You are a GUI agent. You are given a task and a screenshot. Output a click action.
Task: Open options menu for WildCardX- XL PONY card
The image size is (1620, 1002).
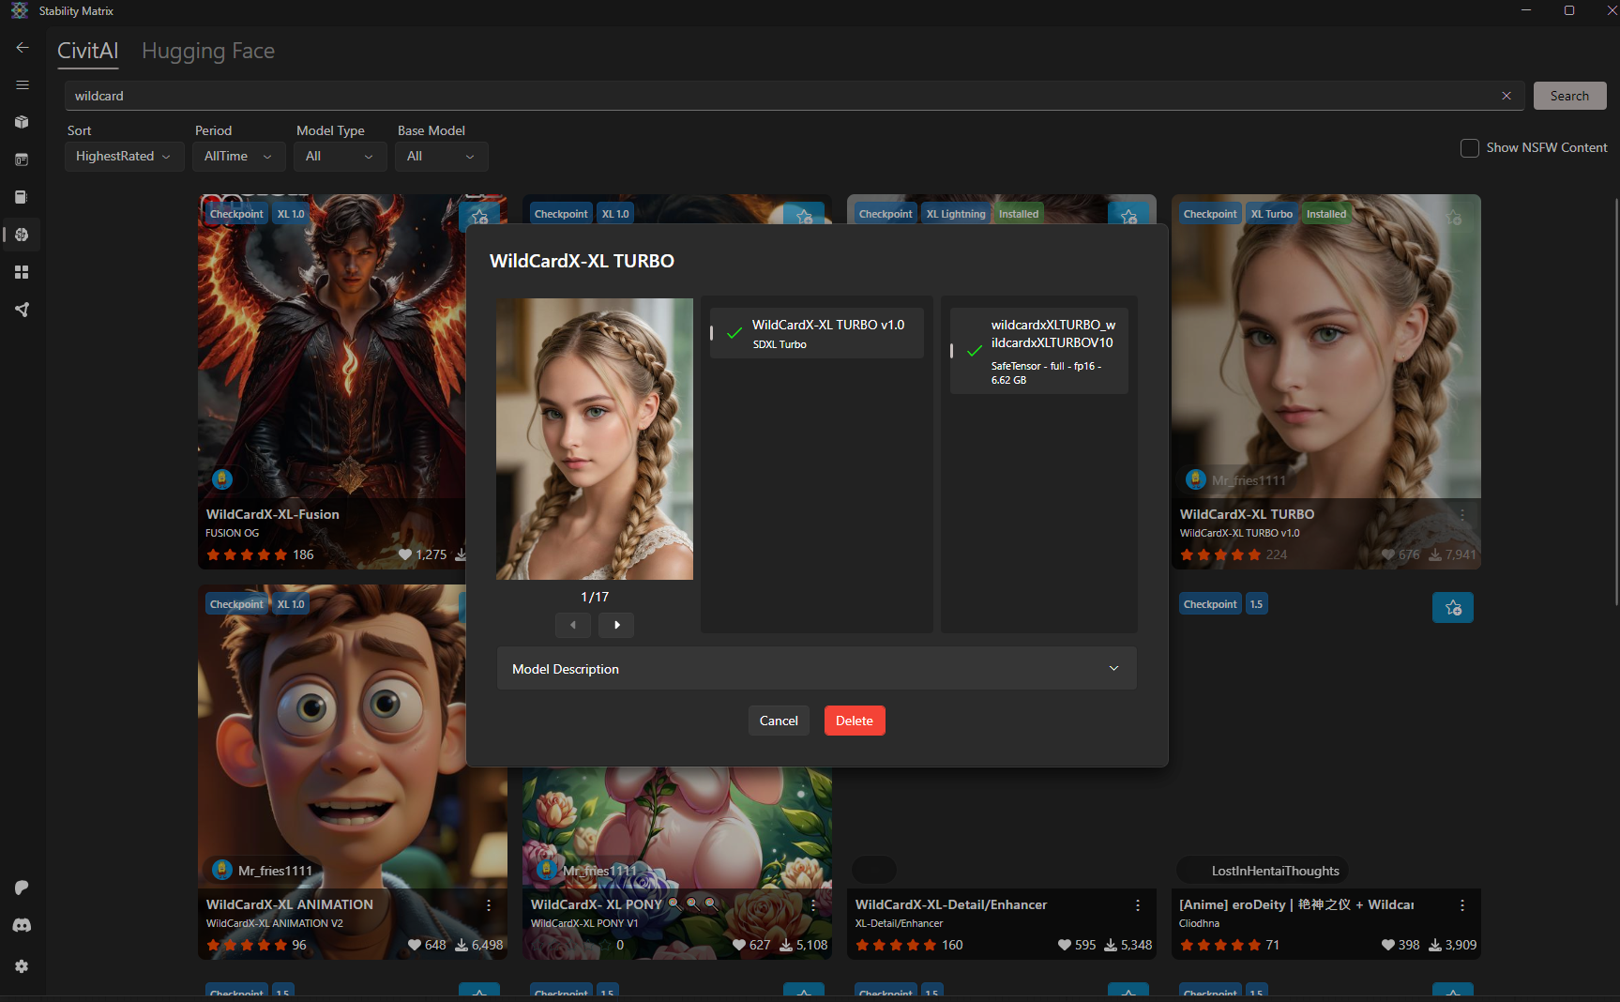pos(813,905)
